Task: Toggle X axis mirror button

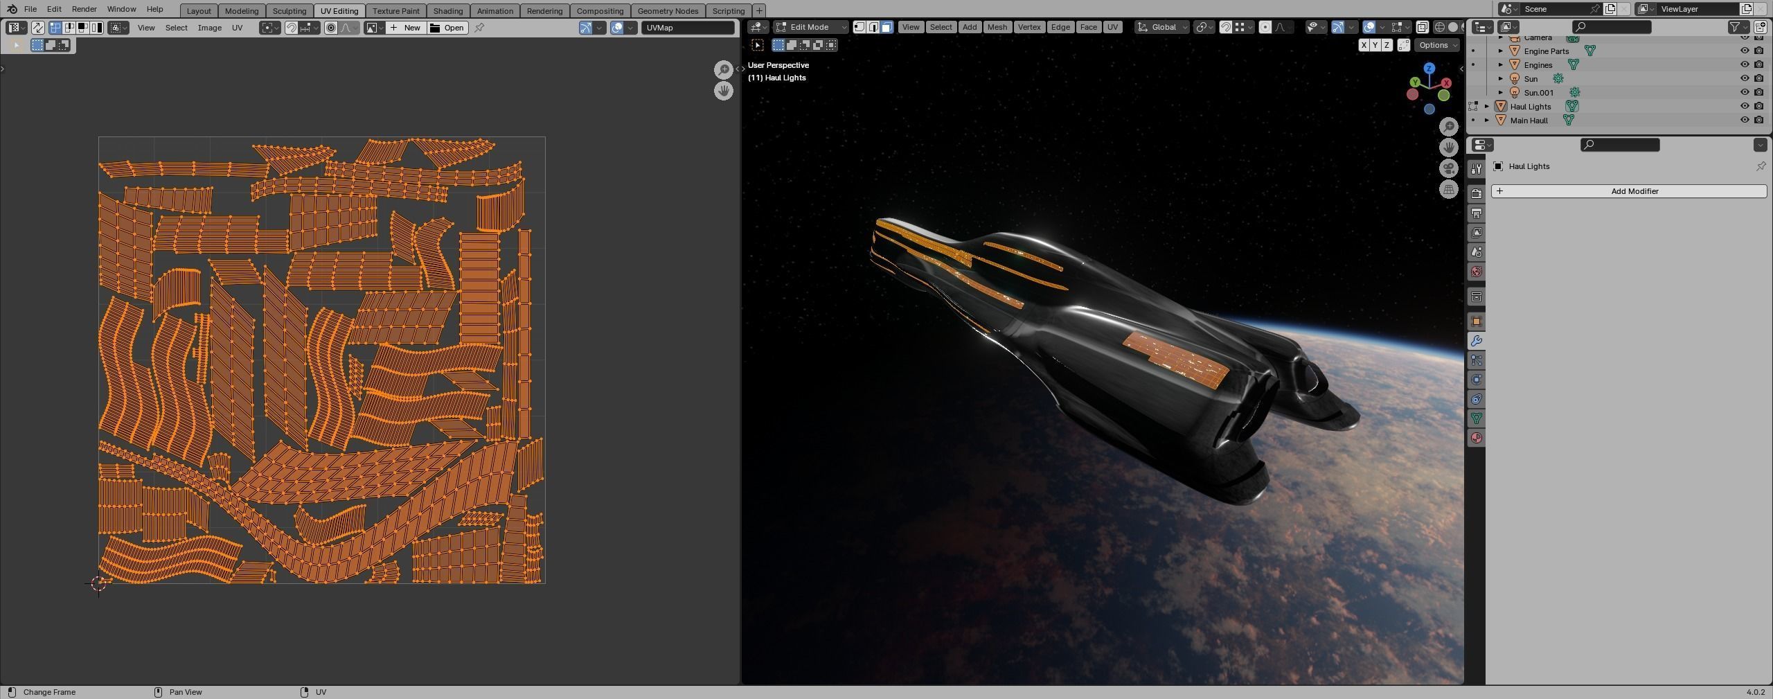Action: pyautogui.click(x=1364, y=45)
